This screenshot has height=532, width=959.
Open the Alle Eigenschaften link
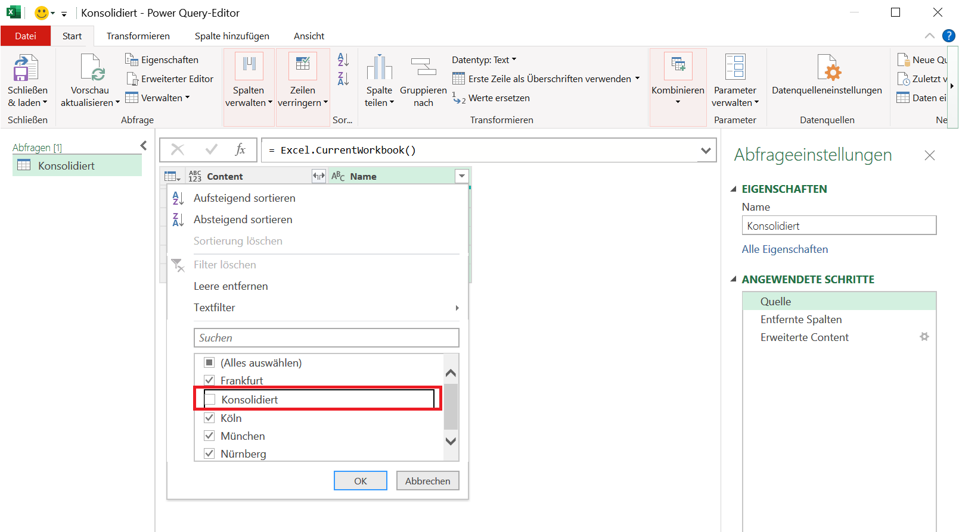785,249
